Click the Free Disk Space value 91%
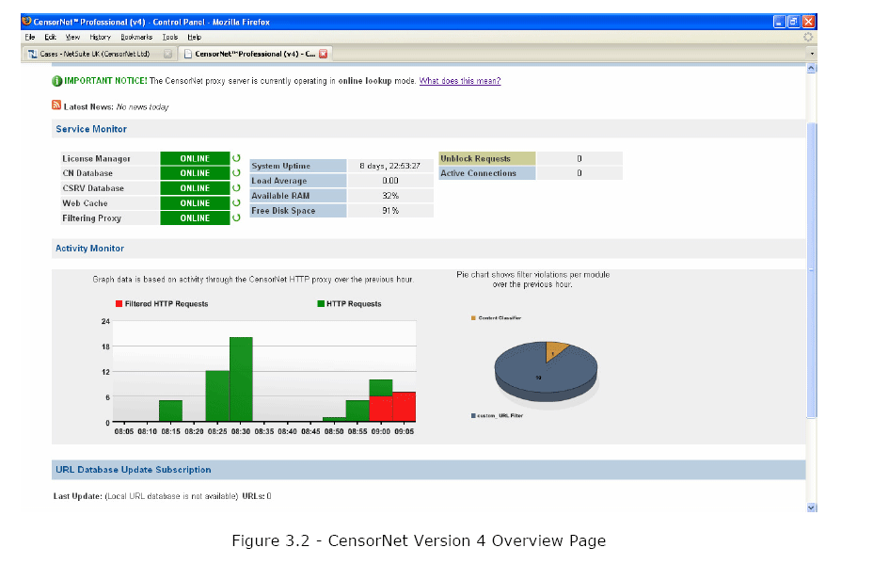The image size is (873, 580). click(390, 211)
